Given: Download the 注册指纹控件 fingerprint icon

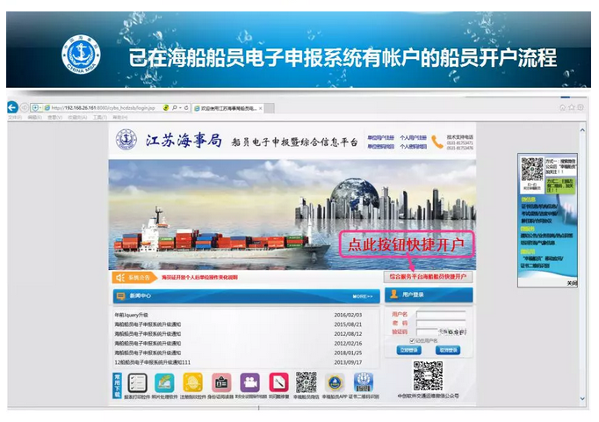Looking at the screenshot, I should [193, 383].
